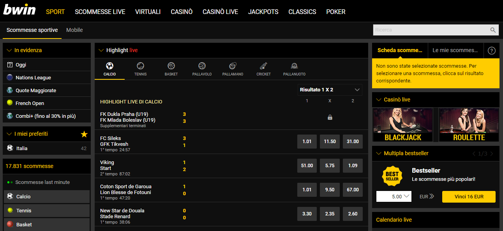The width and height of the screenshot is (503, 231).
Task: Click the Best Seller badge
Action: (392, 176)
